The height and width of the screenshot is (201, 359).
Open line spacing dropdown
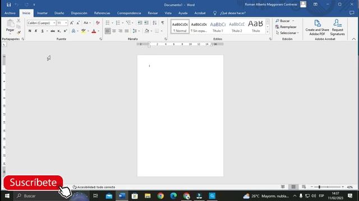click(x=136, y=31)
